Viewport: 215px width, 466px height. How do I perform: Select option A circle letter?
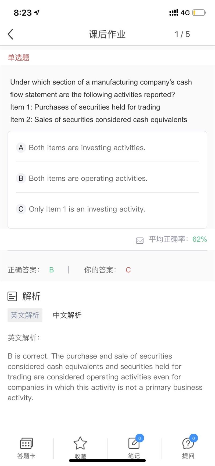21,148
